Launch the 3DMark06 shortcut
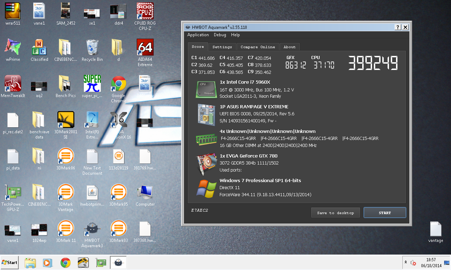 [66, 156]
